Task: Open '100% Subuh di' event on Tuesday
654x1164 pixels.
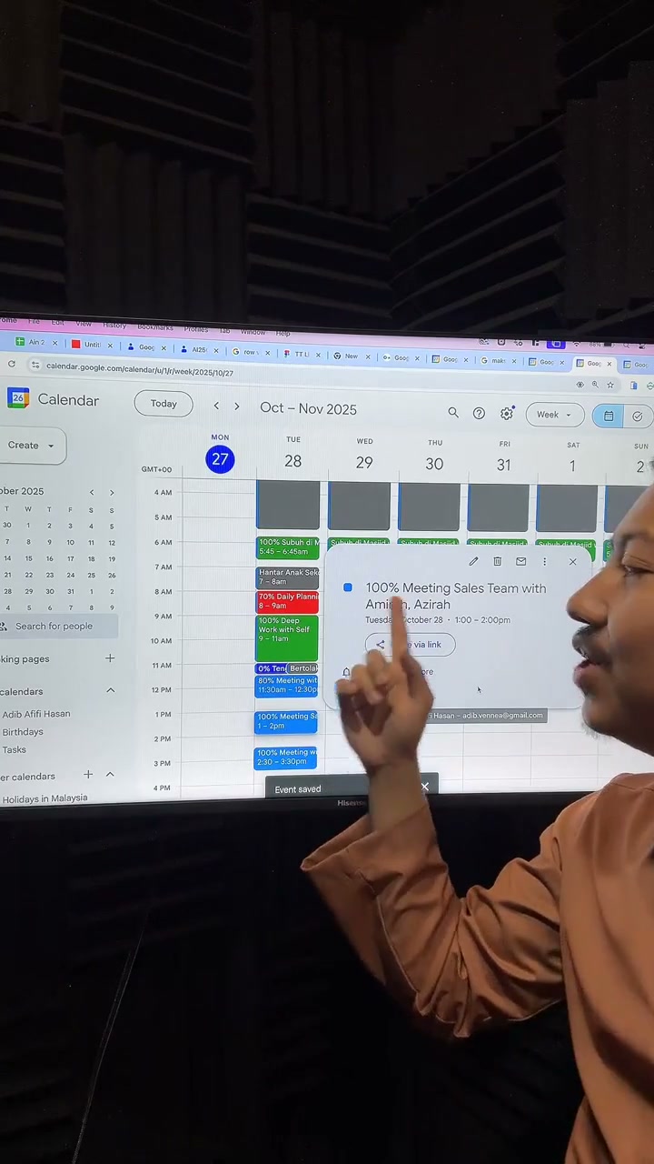Action: click(287, 547)
